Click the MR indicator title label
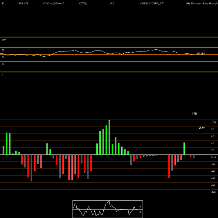The height and width of the screenshot is (218, 218). point(194,113)
